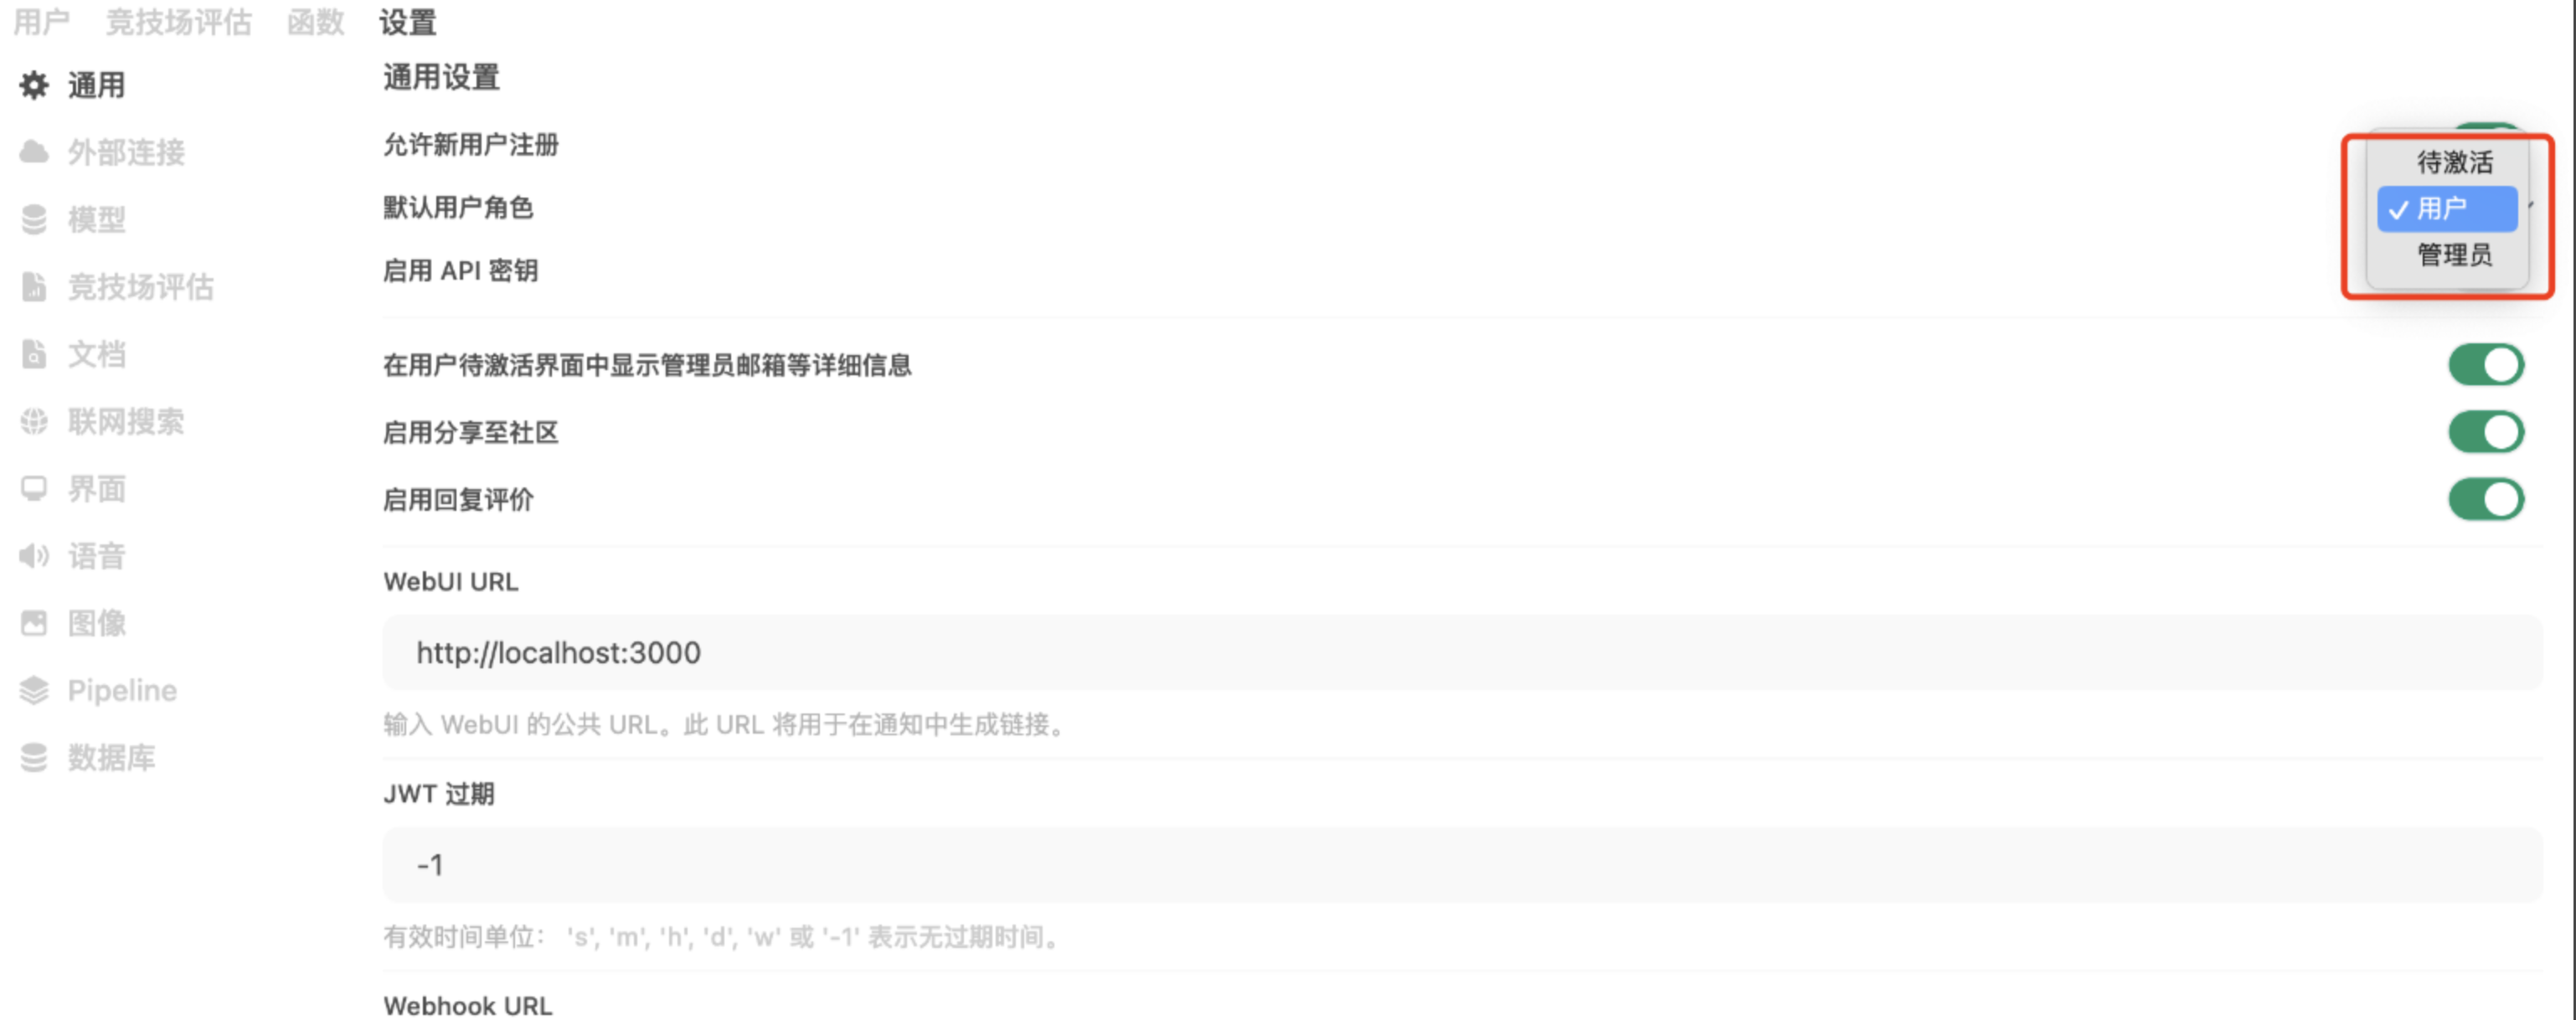Toggle 在用户待激活界面中显示管理员邮箱 switch
Image resolution: width=2576 pixels, height=1020 pixels.
coord(2486,365)
